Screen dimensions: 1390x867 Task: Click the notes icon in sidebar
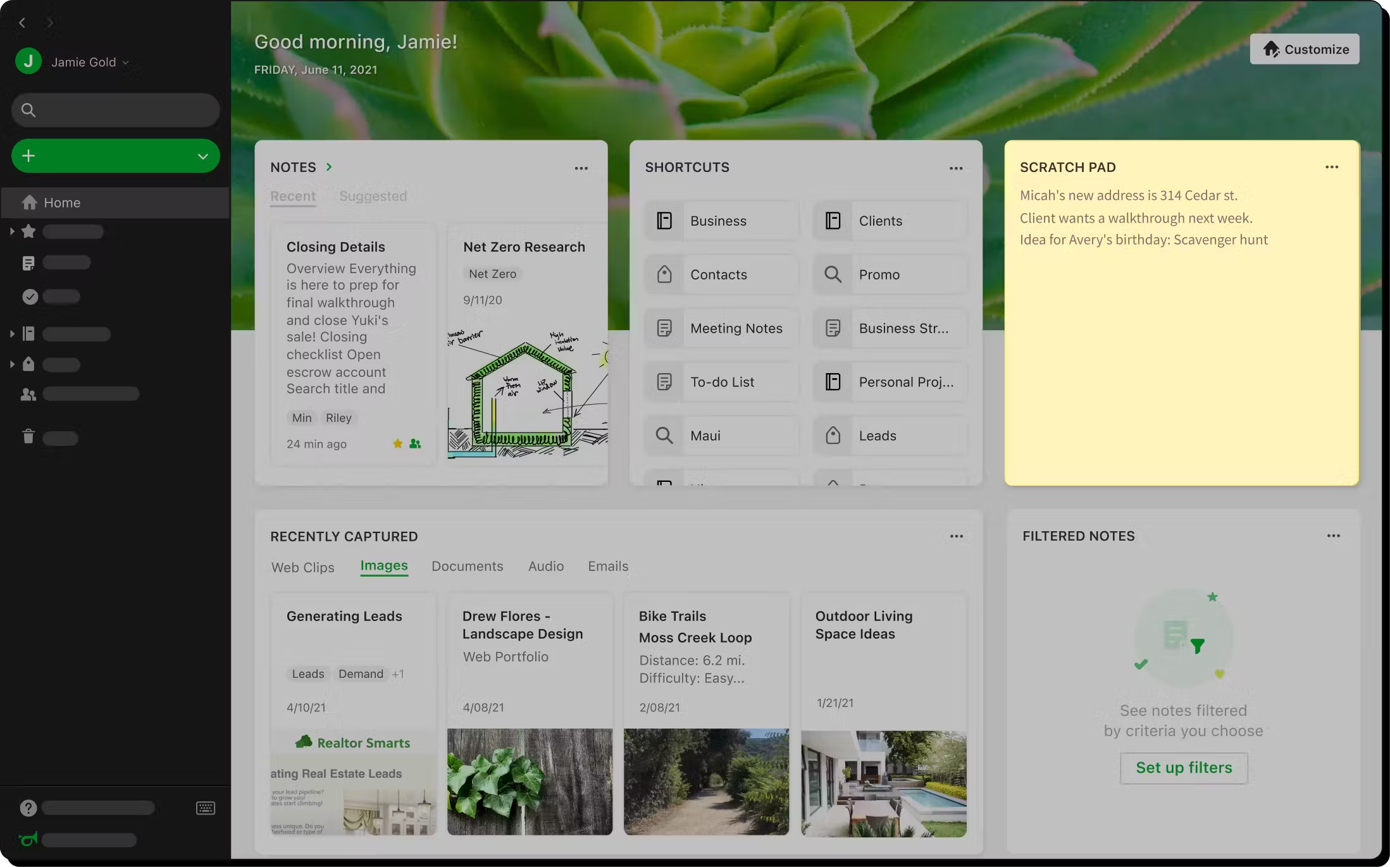tap(28, 263)
